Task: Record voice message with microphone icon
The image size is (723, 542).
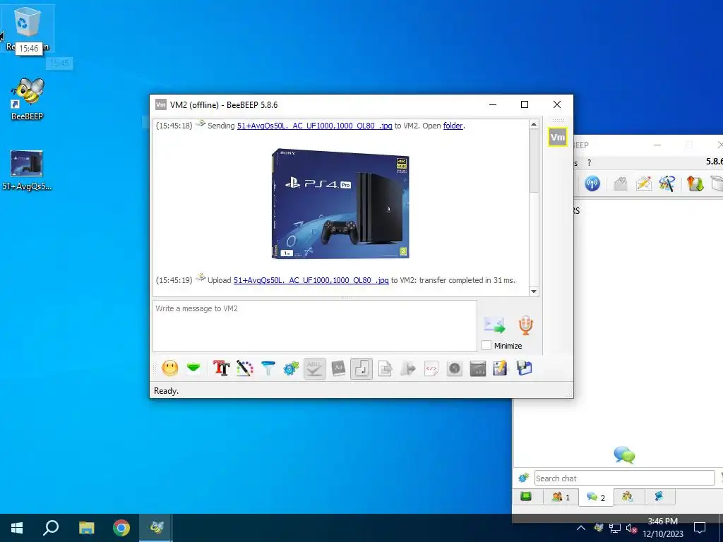Action: pyautogui.click(x=525, y=325)
